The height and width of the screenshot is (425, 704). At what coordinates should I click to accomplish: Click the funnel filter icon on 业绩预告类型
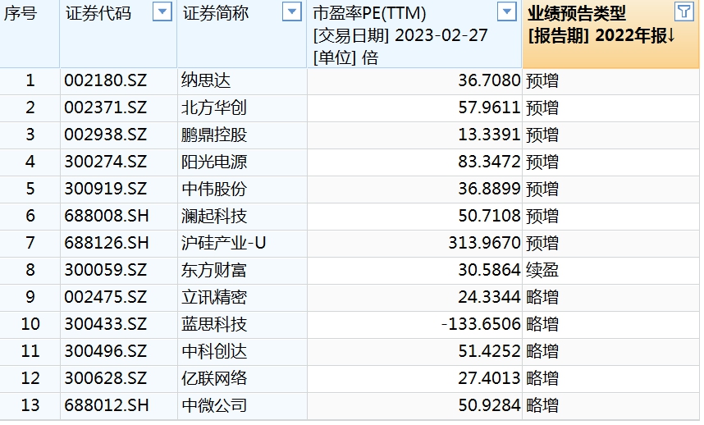click(x=684, y=11)
